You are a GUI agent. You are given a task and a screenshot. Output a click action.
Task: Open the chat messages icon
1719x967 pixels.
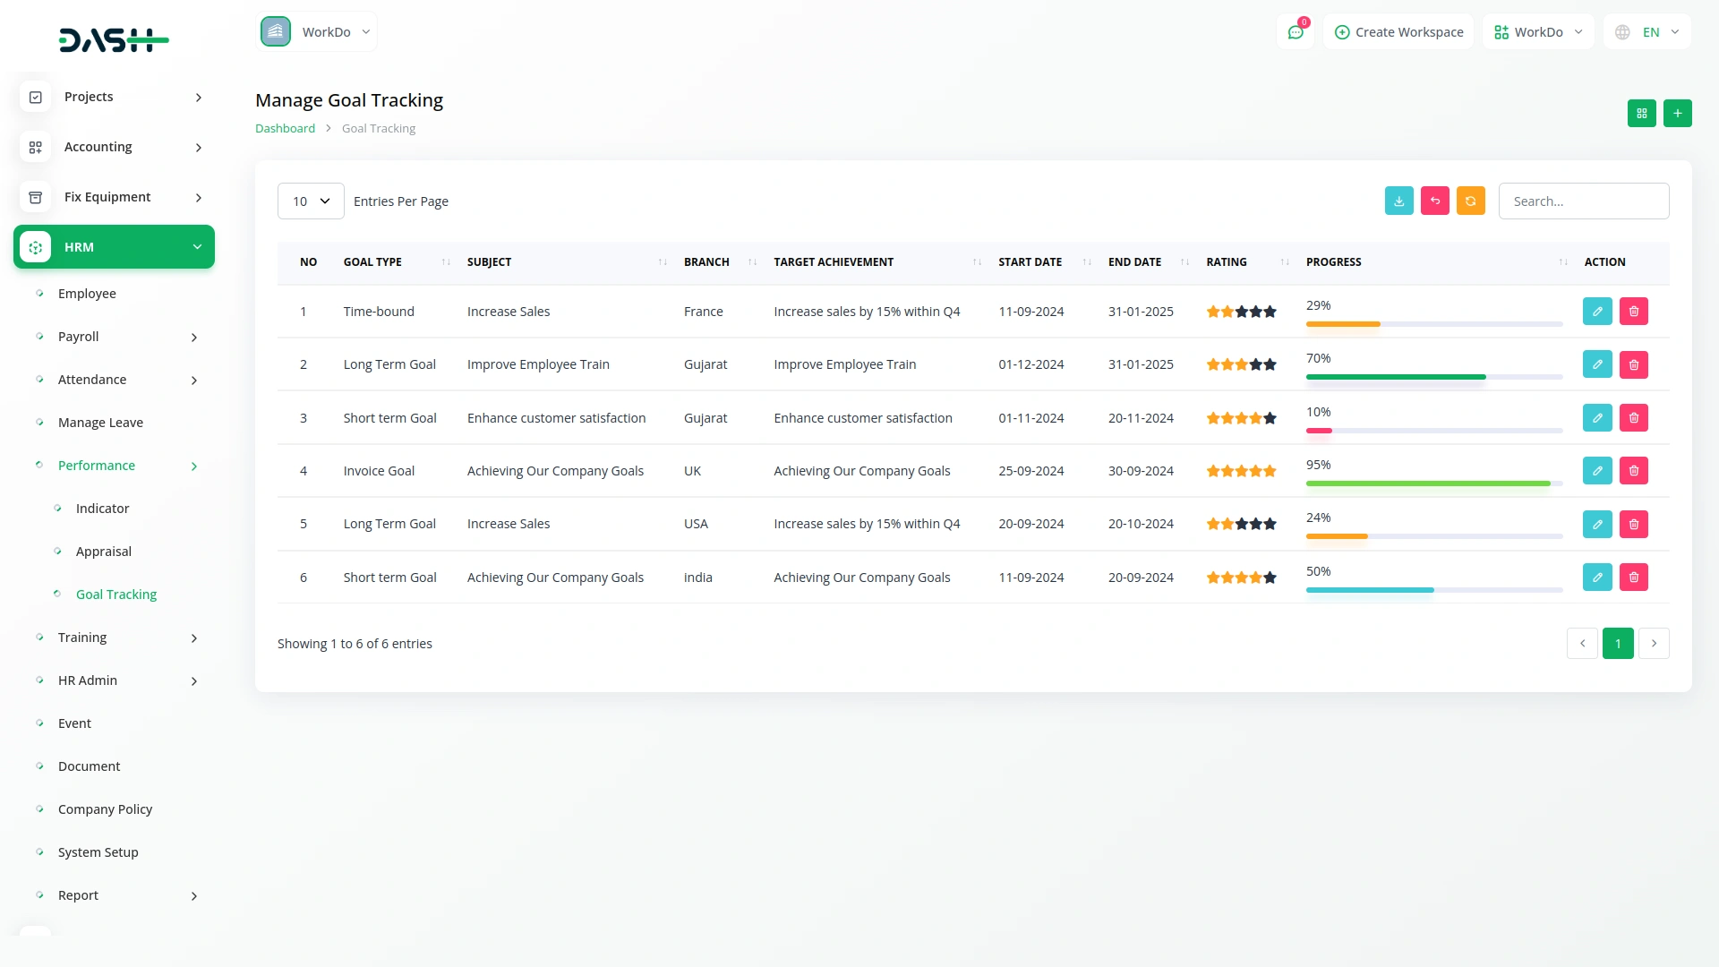coord(1295,32)
